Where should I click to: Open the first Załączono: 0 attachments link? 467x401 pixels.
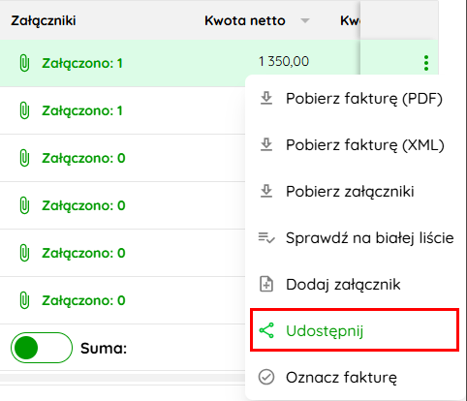click(x=83, y=158)
